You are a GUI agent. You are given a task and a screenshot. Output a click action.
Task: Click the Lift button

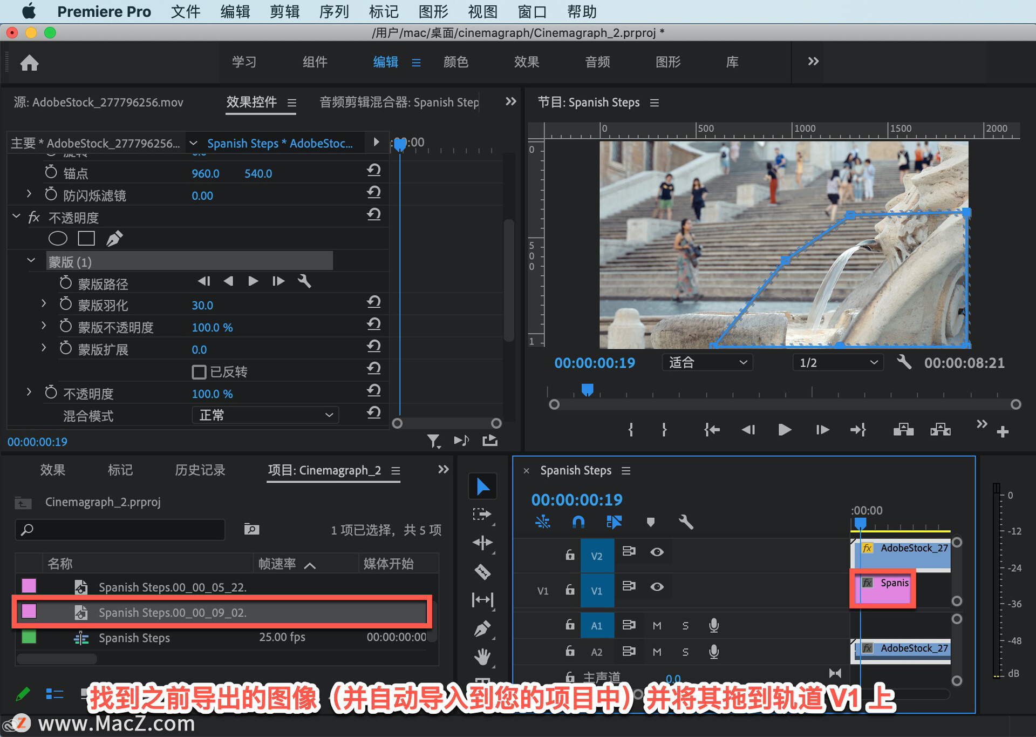click(903, 430)
